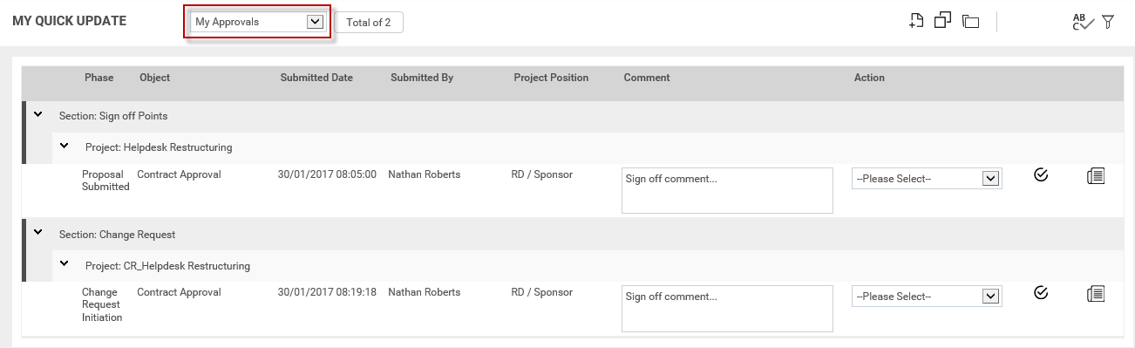1135x348 pixels.
Task: Open Action dropdown for Helpdesk Restructuring row
Action: pos(927,179)
